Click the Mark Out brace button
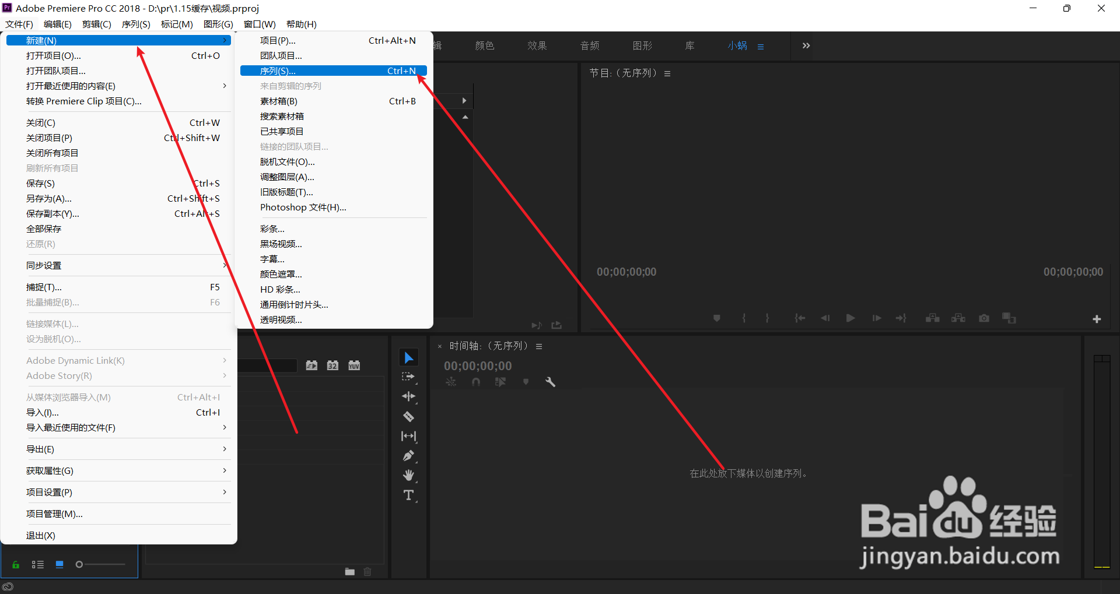 coord(767,318)
